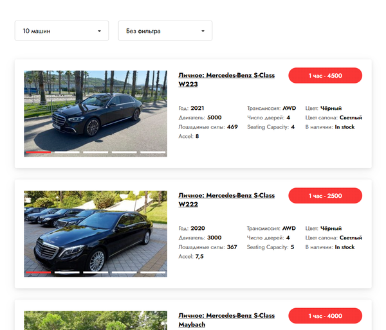Open the 'Без фильтра' filter dropdown
Viewport: 386px width, 330px height.
click(x=165, y=31)
